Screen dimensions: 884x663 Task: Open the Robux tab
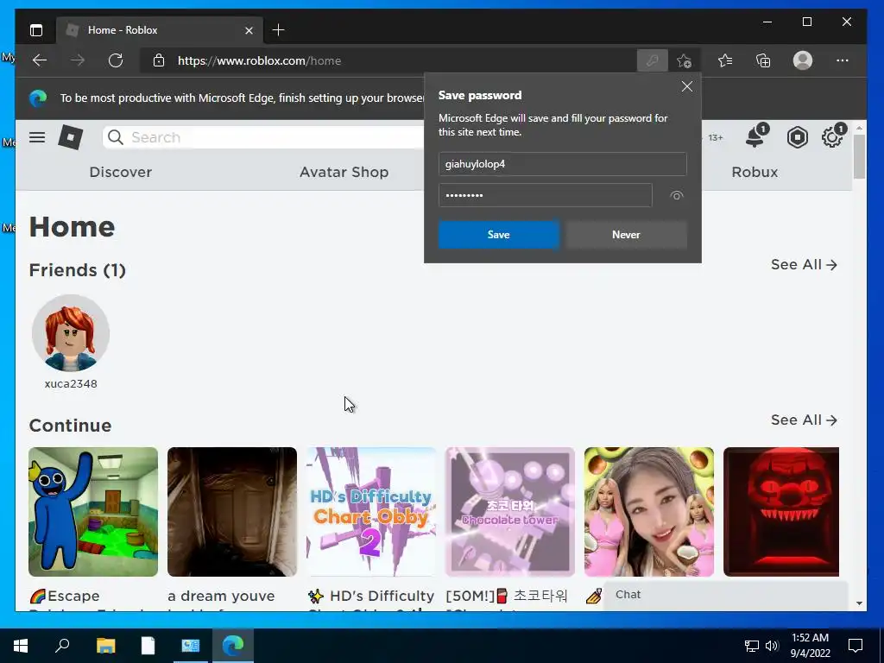tap(755, 172)
